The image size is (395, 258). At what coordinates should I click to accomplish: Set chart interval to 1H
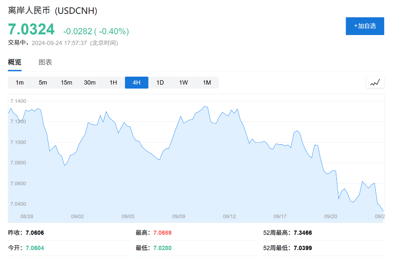coord(113,83)
